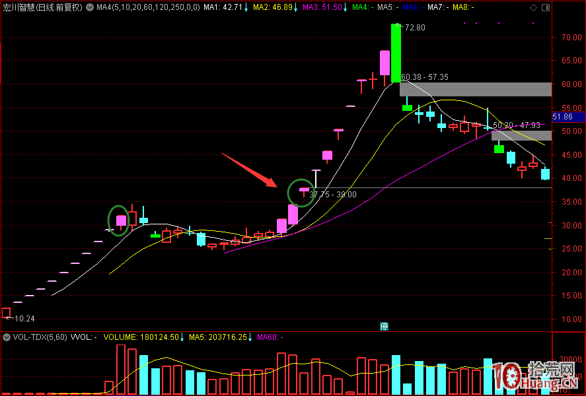Click the down arrow after MA1: 42.71
This screenshot has width=586, height=396.
246,7
